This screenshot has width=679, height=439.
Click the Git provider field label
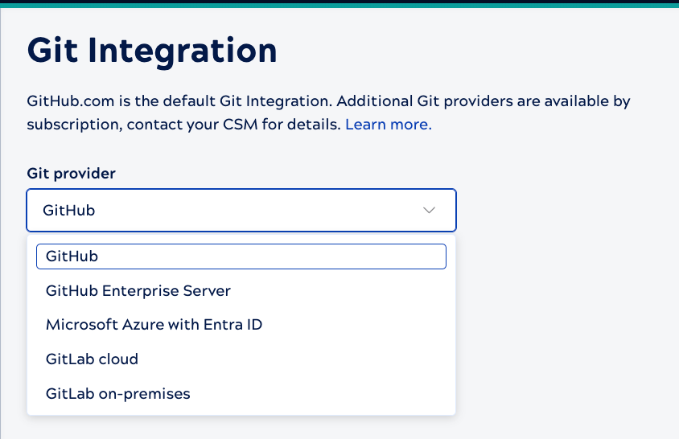click(x=71, y=174)
